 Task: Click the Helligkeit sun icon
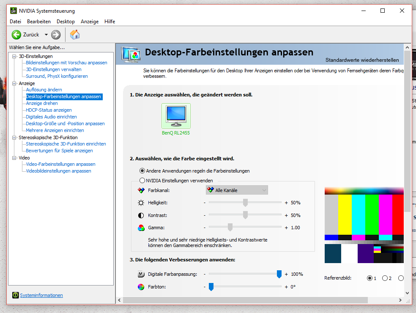[141, 203]
